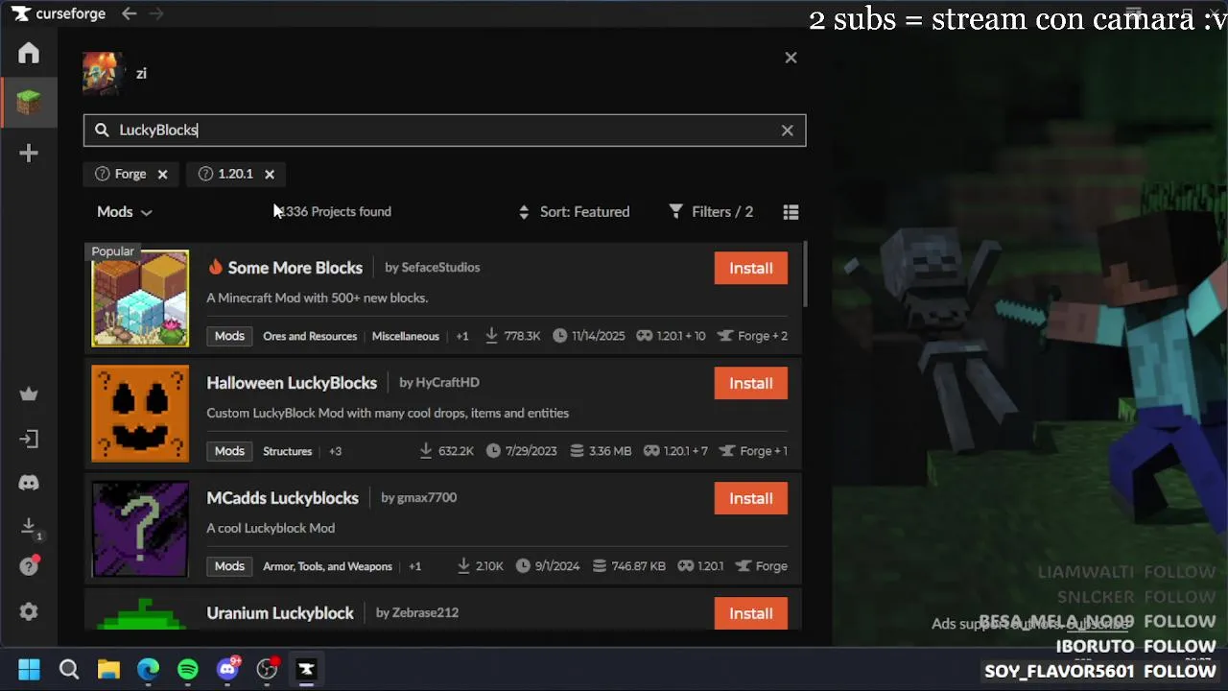This screenshot has height=691, width=1228.
Task: Click Mods tag on MCadds Luckyblocks
Action: [229, 566]
